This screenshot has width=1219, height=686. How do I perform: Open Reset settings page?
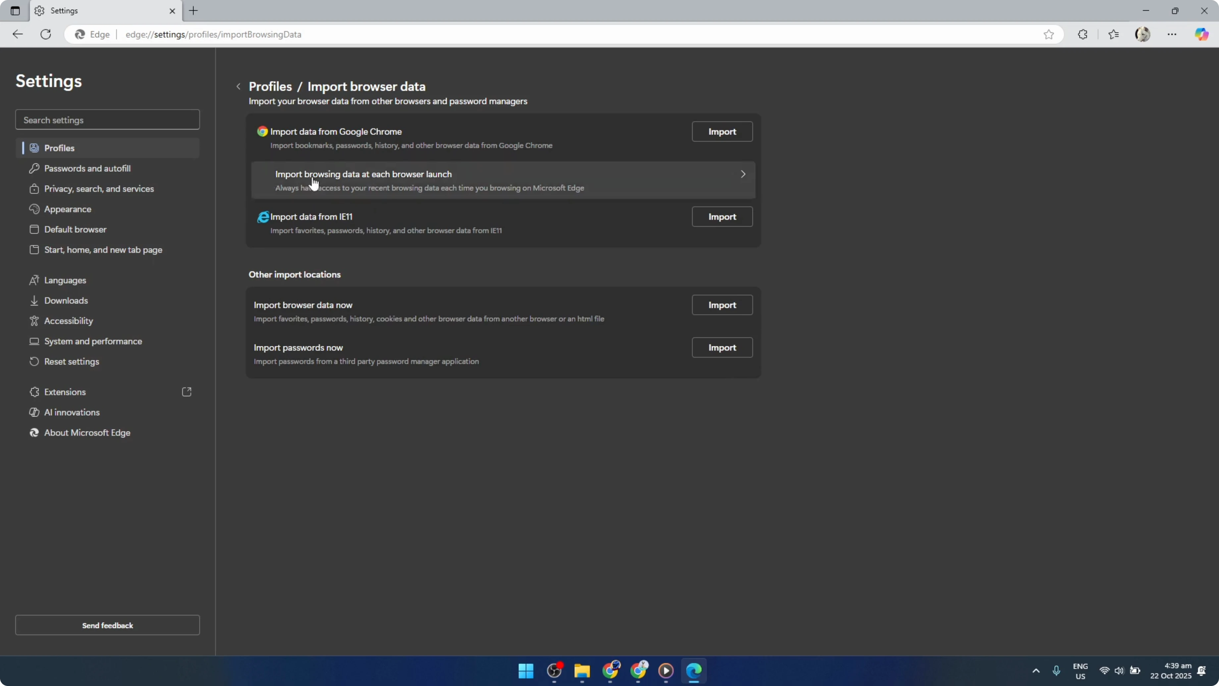click(x=107, y=362)
